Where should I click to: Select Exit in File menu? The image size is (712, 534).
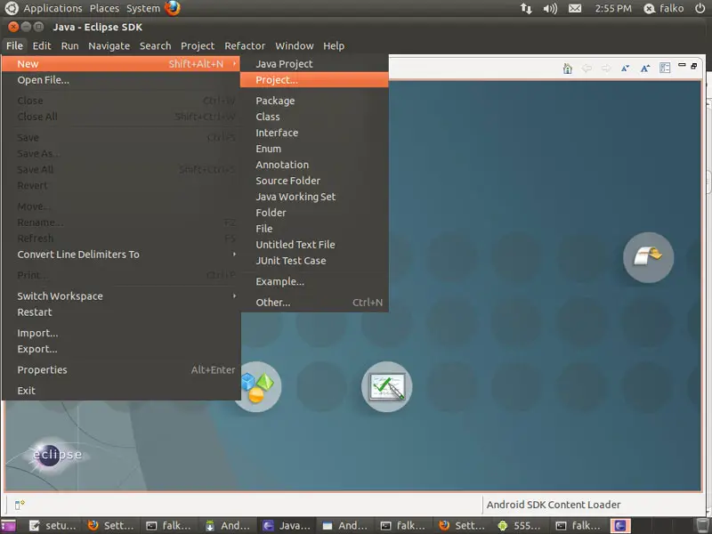121,391
